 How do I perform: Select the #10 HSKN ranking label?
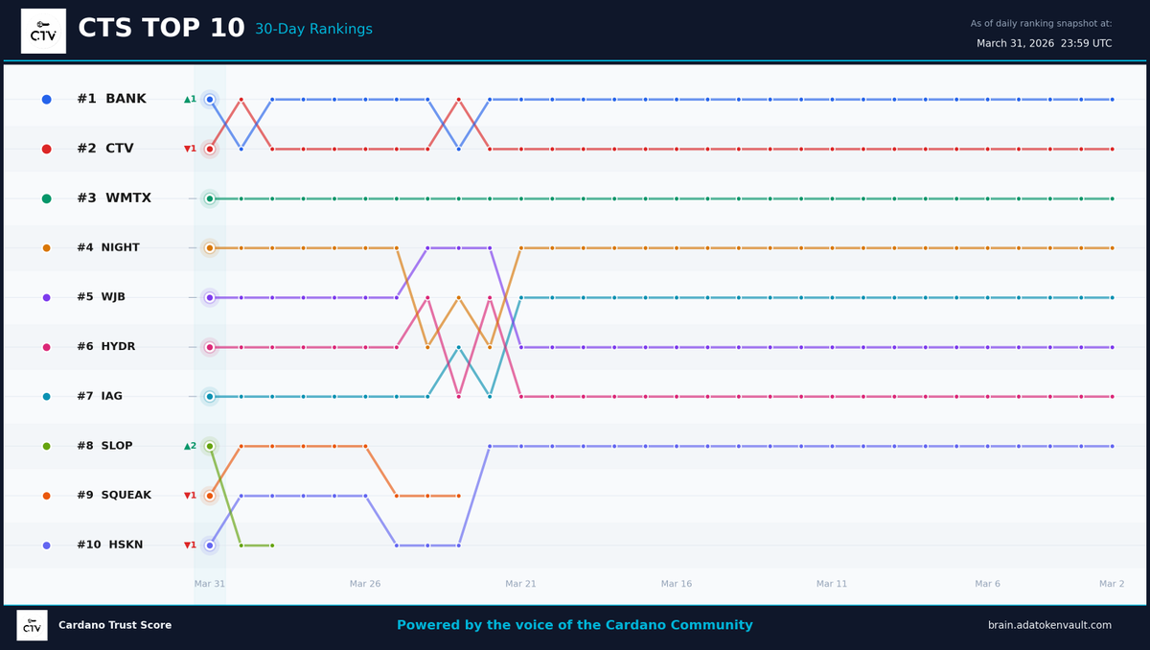tap(110, 546)
